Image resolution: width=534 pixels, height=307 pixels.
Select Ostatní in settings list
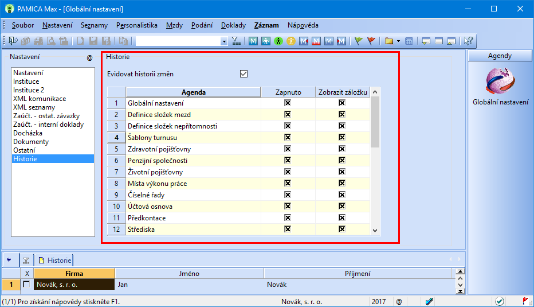[x=24, y=150]
